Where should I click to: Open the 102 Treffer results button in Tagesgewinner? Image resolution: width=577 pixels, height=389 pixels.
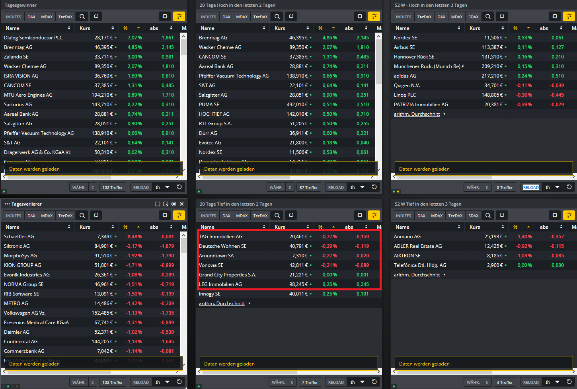[x=112, y=187]
